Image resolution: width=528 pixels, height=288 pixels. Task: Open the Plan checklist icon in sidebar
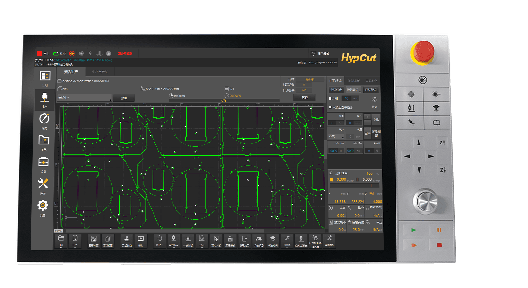click(x=44, y=76)
